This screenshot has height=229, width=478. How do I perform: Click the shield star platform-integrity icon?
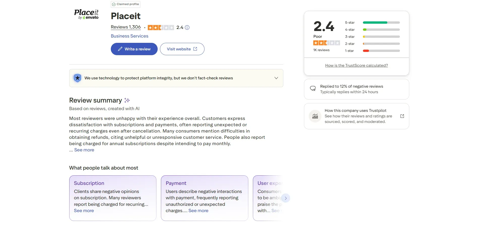click(77, 78)
